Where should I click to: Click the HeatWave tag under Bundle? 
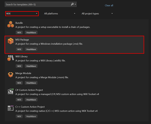[x=31, y=33]
